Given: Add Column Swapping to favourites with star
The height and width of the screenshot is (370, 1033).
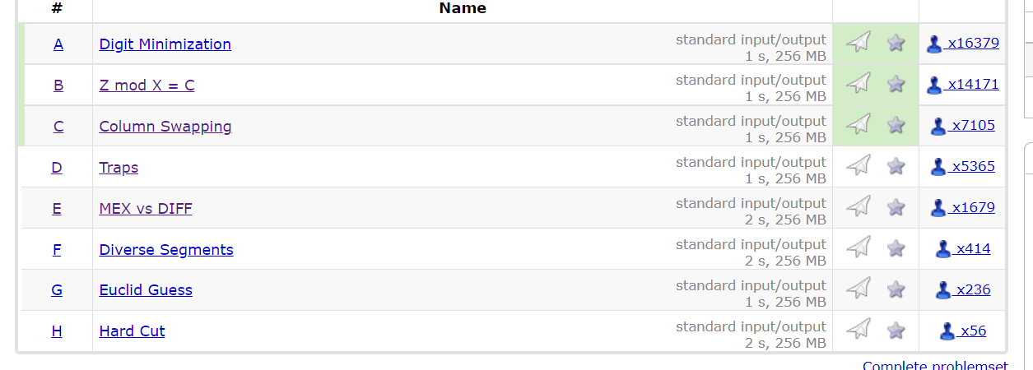Looking at the screenshot, I should coord(896,125).
